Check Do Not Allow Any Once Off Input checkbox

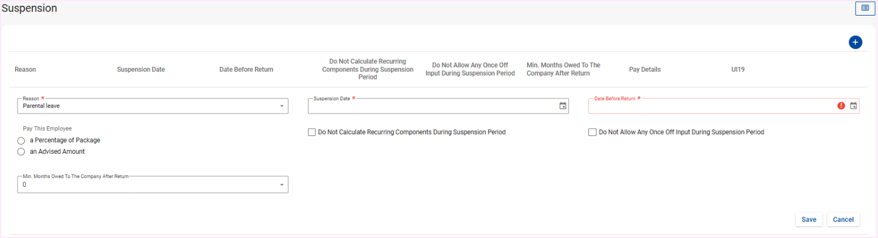592,133
